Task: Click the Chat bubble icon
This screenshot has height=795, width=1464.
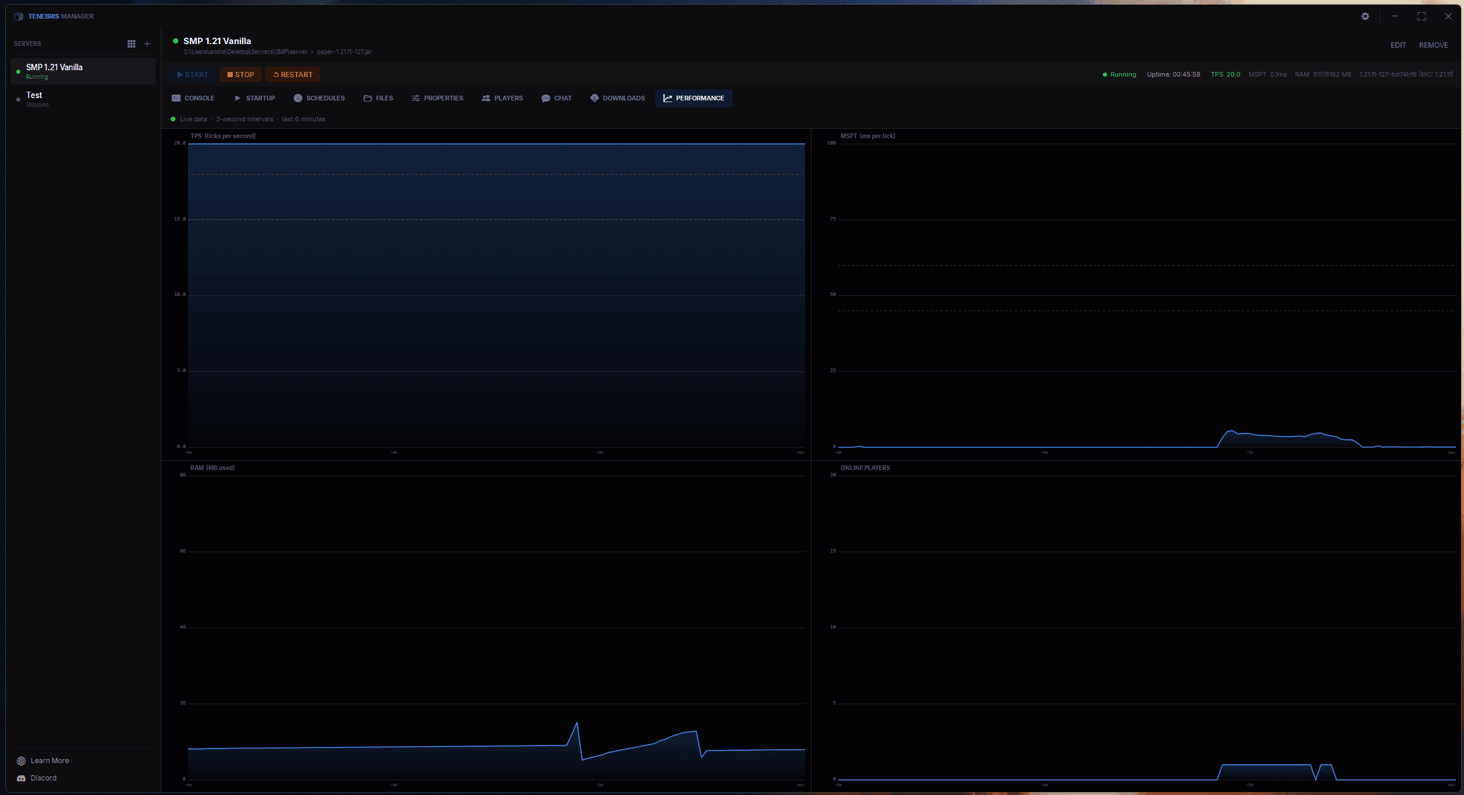Action: [x=546, y=98]
